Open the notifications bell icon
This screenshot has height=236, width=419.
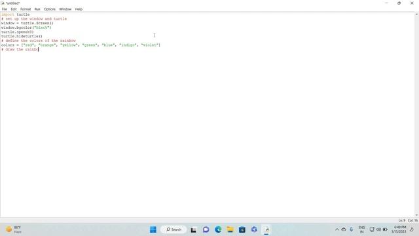[x=412, y=229]
